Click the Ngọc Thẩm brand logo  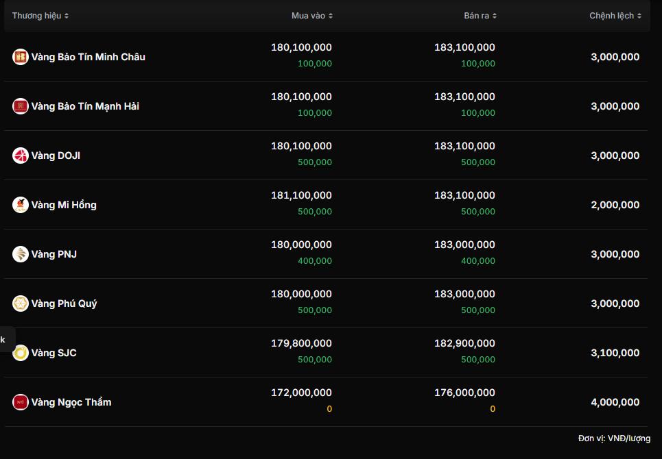(x=21, y=402)
